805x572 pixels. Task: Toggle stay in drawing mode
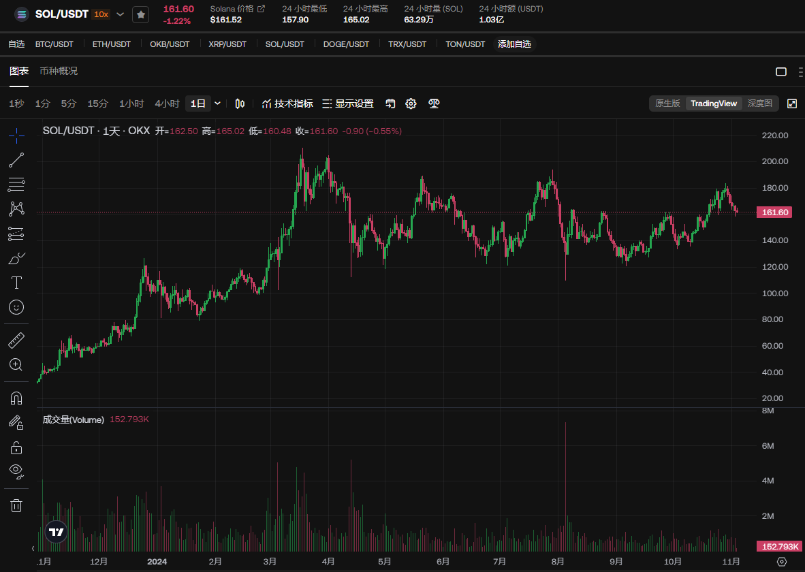coord(16,423)
